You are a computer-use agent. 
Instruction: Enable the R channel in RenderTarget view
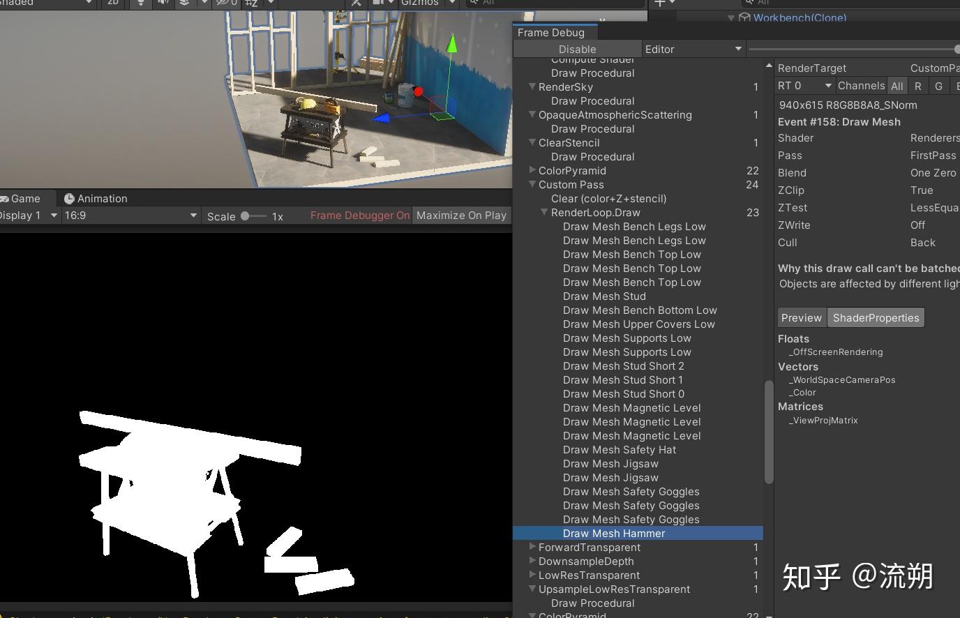[x=917, y=86]
